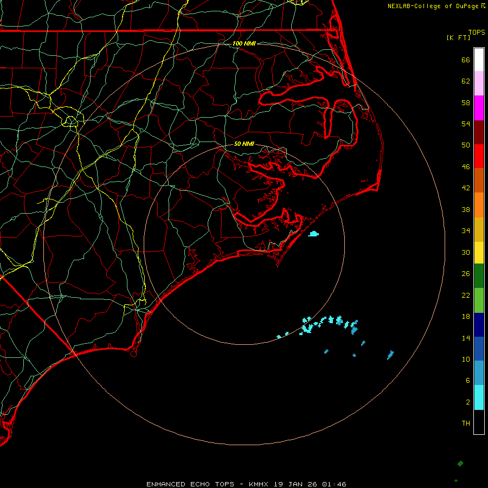Image resolution: width=488 pixels, height=488 pixels.
Task: Click the K FT units label
Action: [x=458, y=37]
